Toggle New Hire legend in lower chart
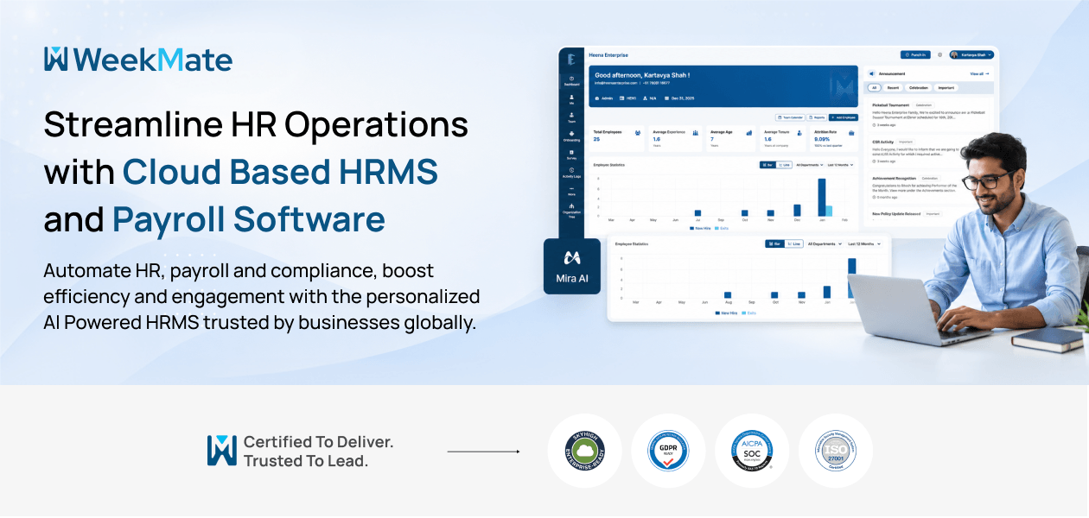Image resolution: width=1089 pixels, height=518 pixels. click(x=725, y=313)
